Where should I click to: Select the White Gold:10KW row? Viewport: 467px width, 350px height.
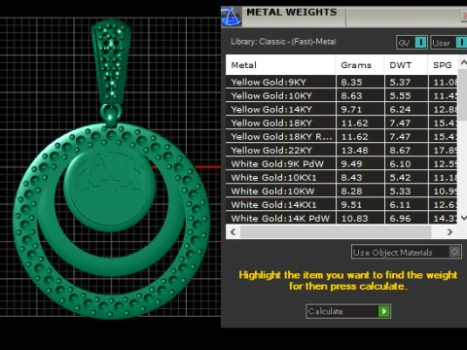(341, 191)
